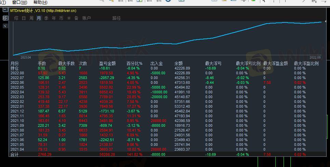The height and width of the screenshot is (167, 330).
Task: Click loss -2057.29 in 2022.07 row
Action: (107, 78)
